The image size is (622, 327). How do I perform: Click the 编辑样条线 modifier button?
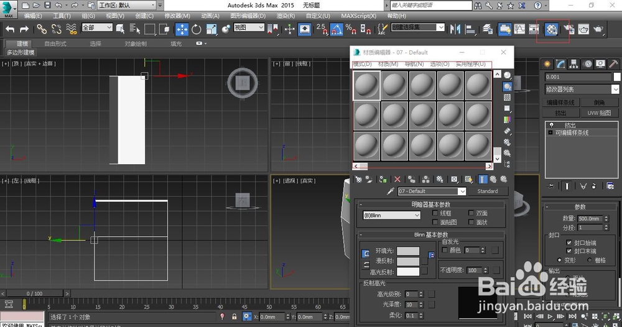[x=560, y=102]
